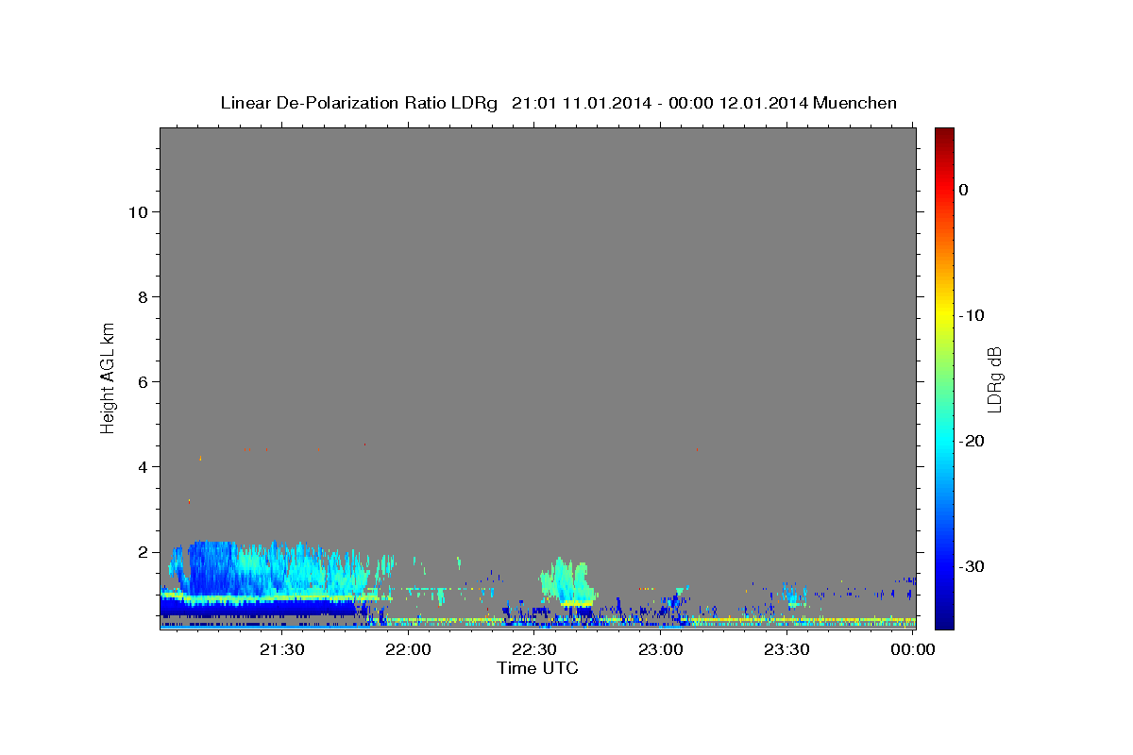Click the 'Time UTC' axis label
Screen dimensions: 1133x755
click(x=537, y=668)
